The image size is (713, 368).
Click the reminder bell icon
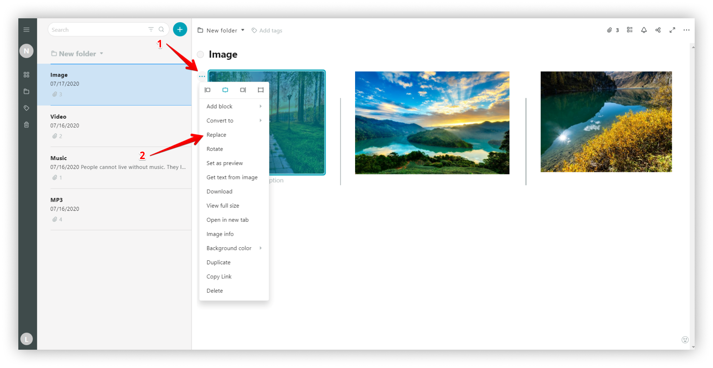tap(644, 30)
